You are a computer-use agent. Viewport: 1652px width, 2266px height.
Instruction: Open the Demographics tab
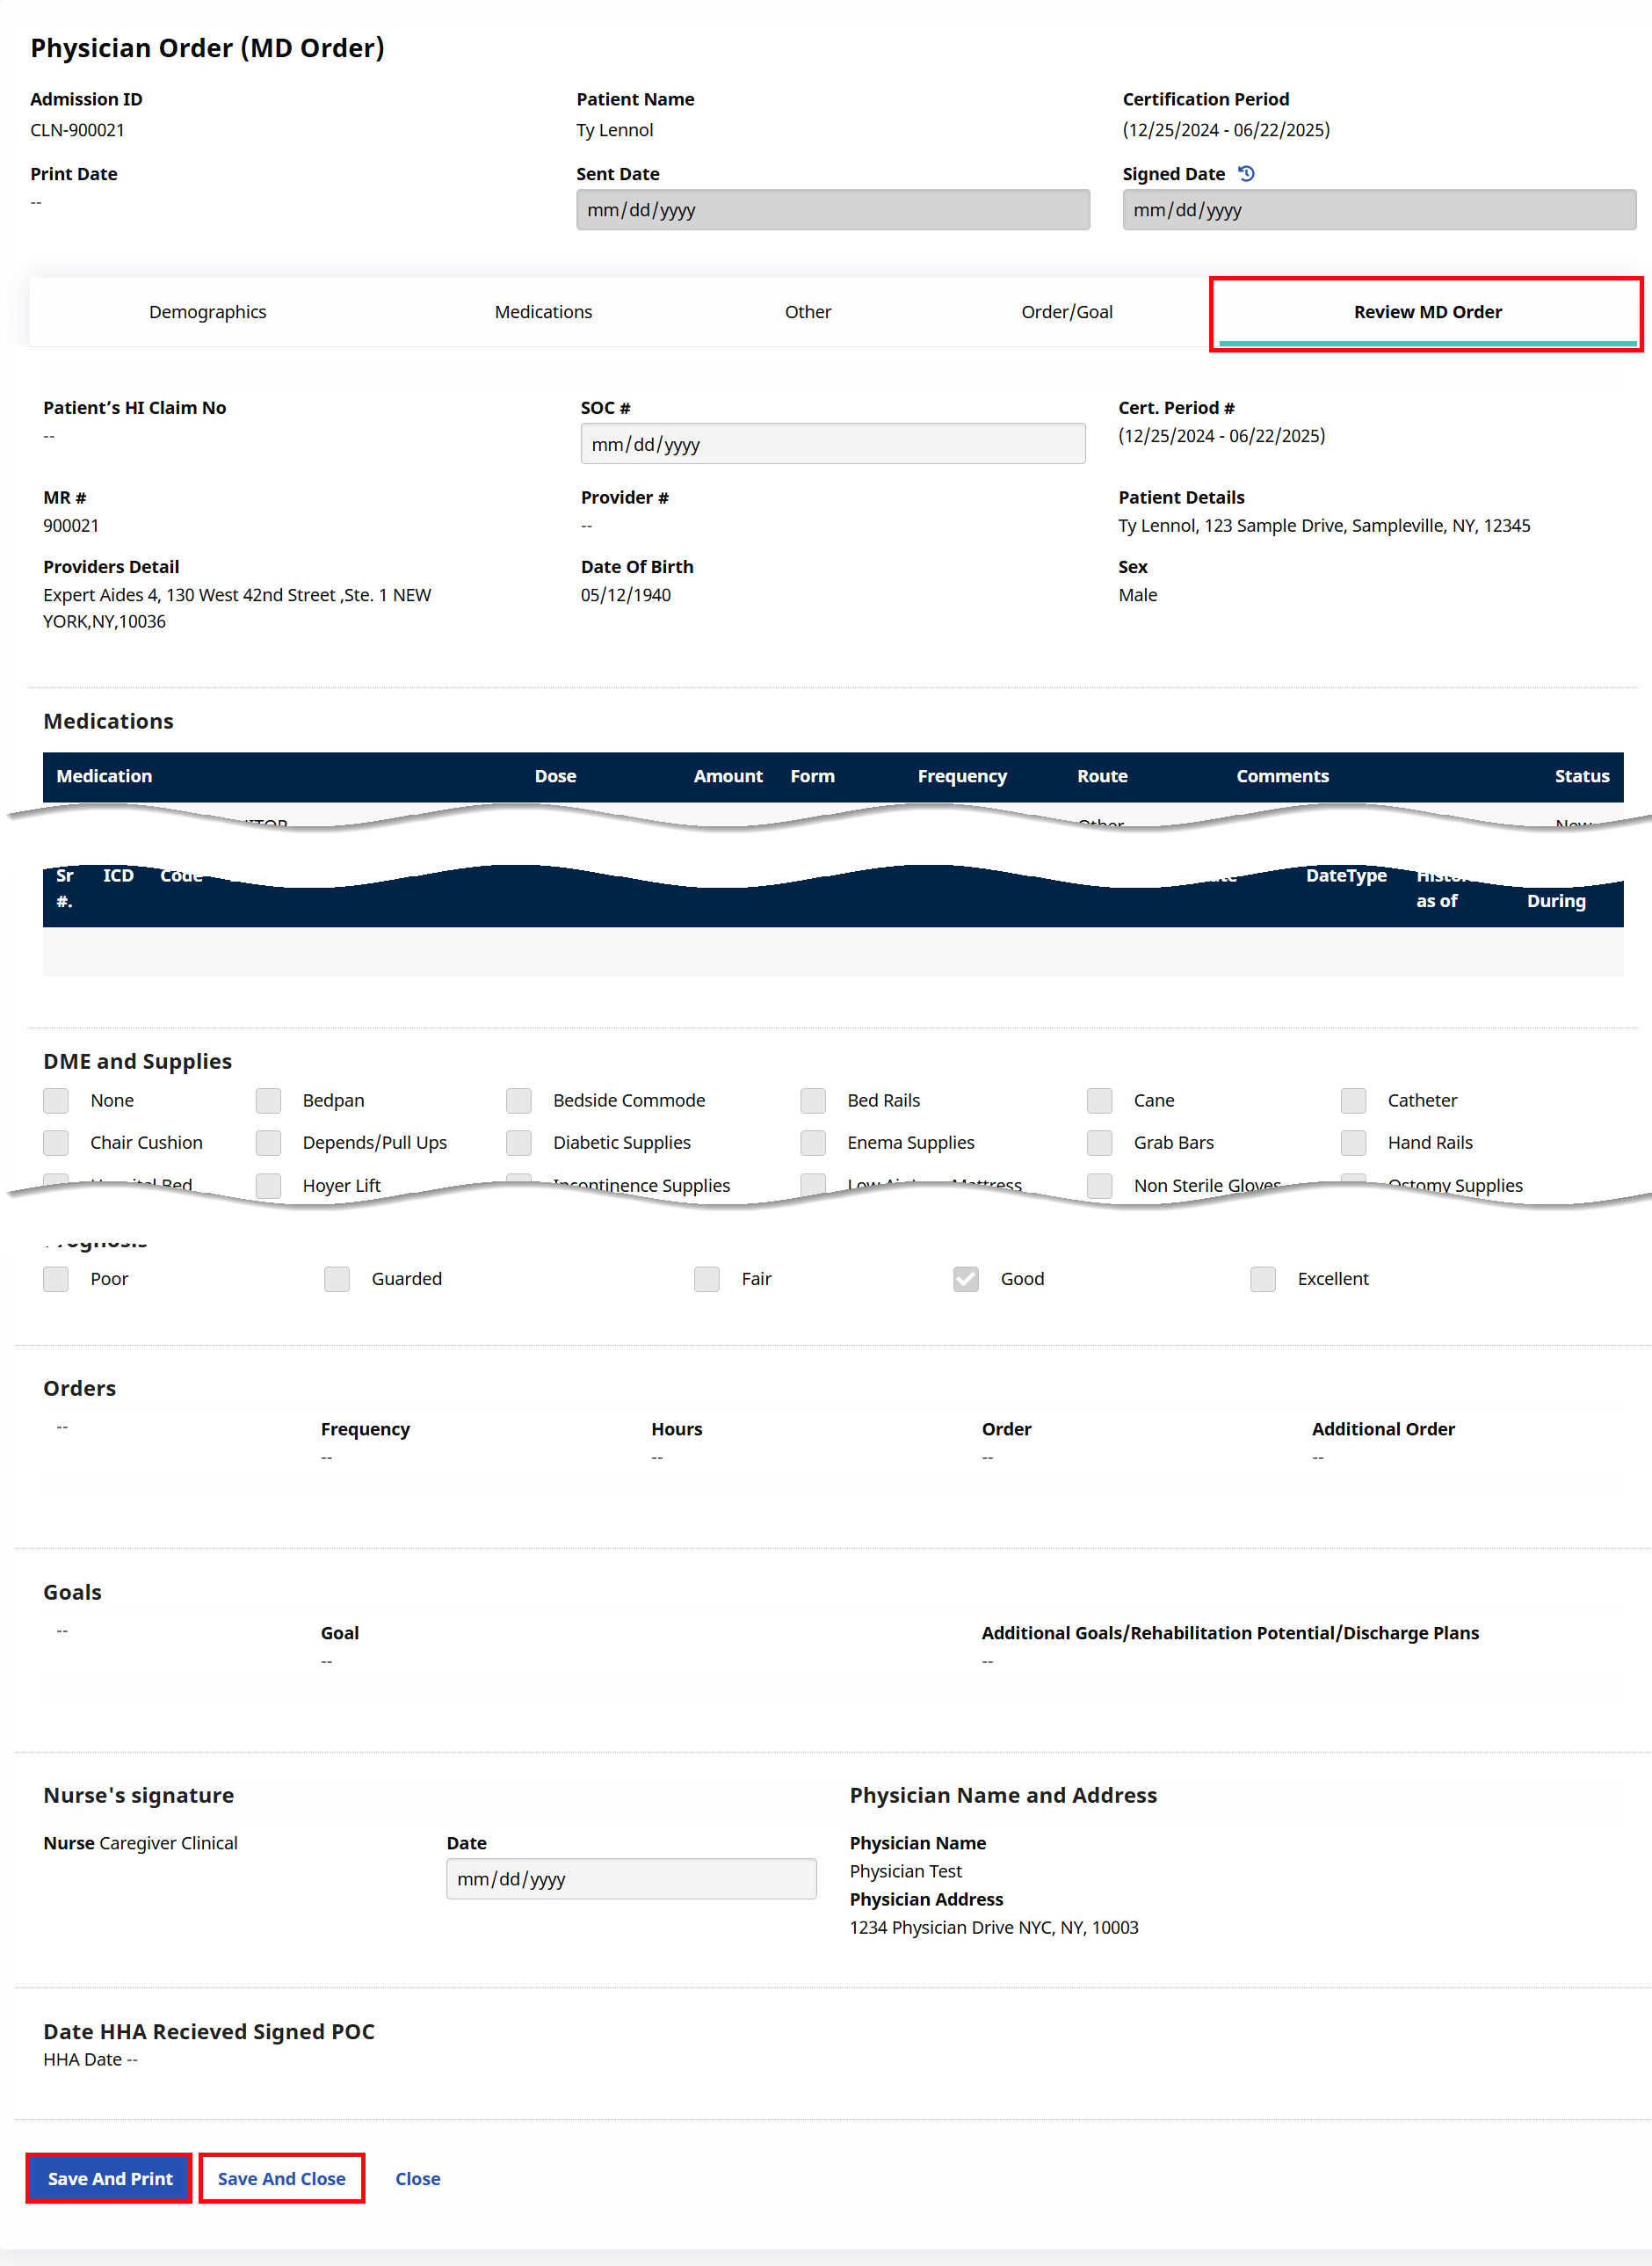pos(208,312)
